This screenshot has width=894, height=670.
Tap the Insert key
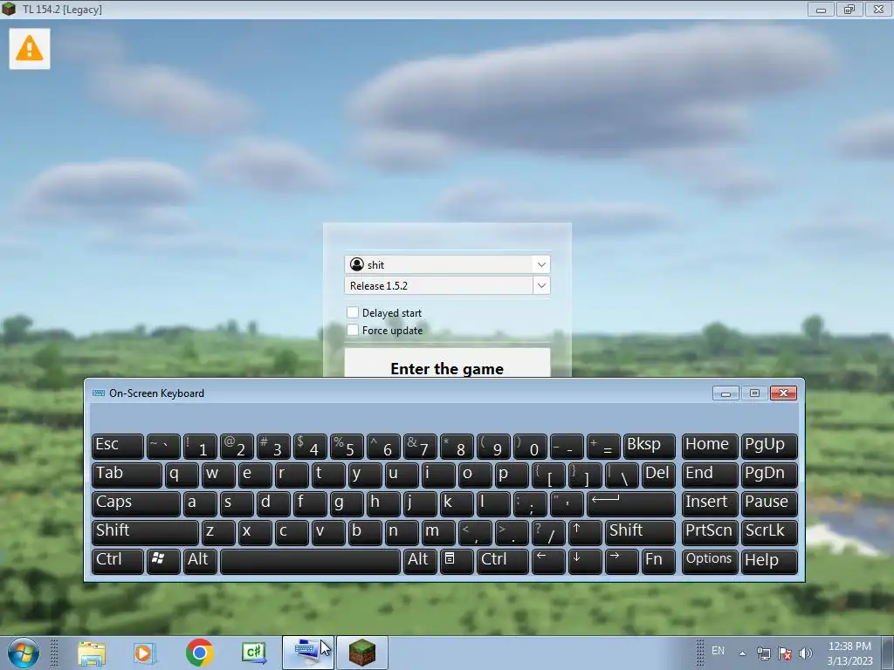point(710,503)
